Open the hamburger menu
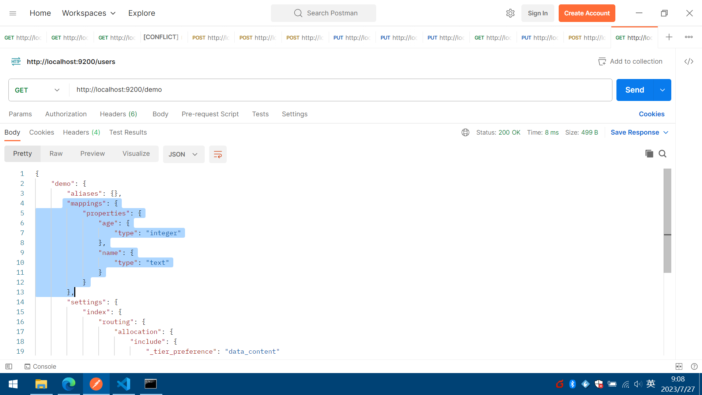Image resolution: width=702 pixels, height=395 pixels. (13, 13)
